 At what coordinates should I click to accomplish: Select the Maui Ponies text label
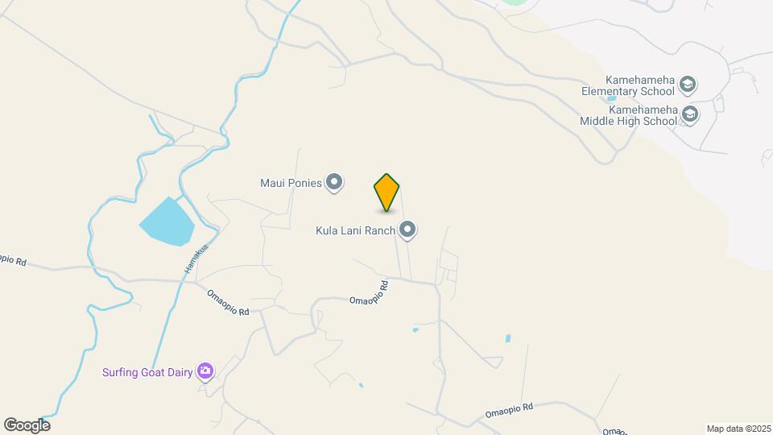[291, 183]
